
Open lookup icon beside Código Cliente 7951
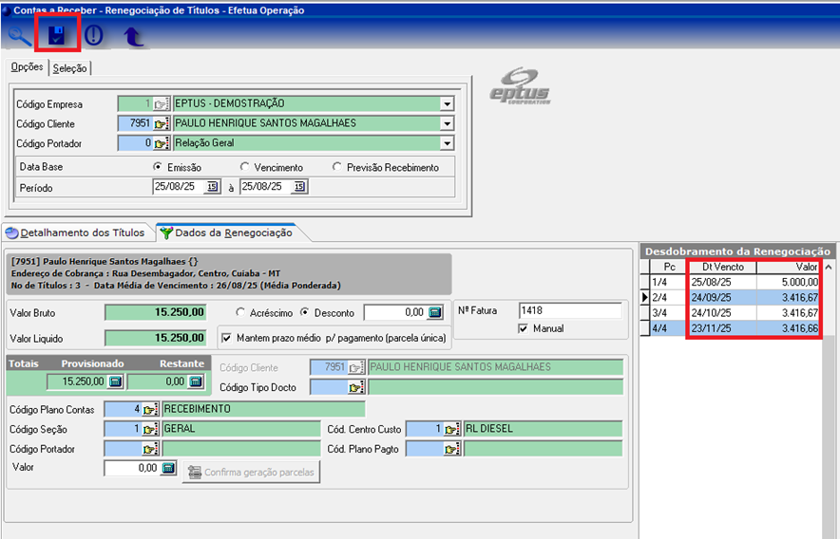pos(161,123)
